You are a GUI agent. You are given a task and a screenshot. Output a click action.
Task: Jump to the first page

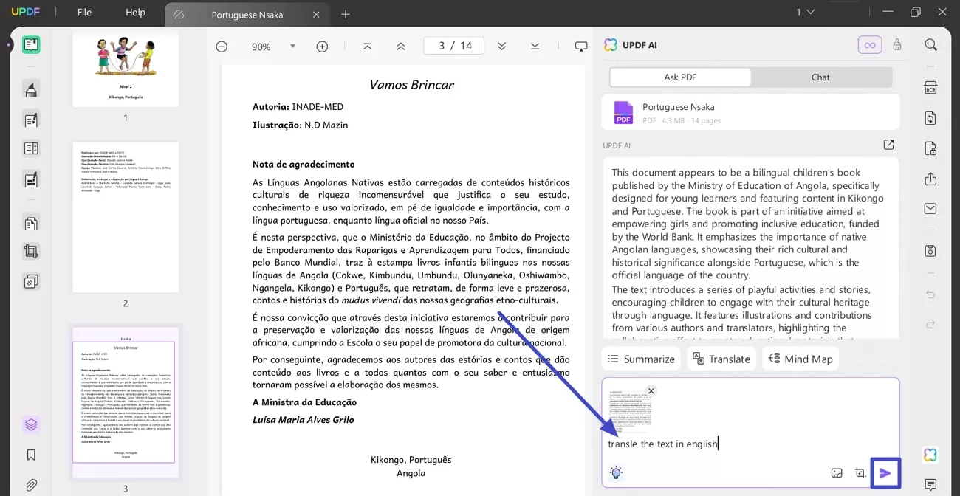(367, 46)
